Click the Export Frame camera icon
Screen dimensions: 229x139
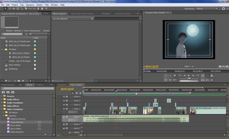coord(212,80)
